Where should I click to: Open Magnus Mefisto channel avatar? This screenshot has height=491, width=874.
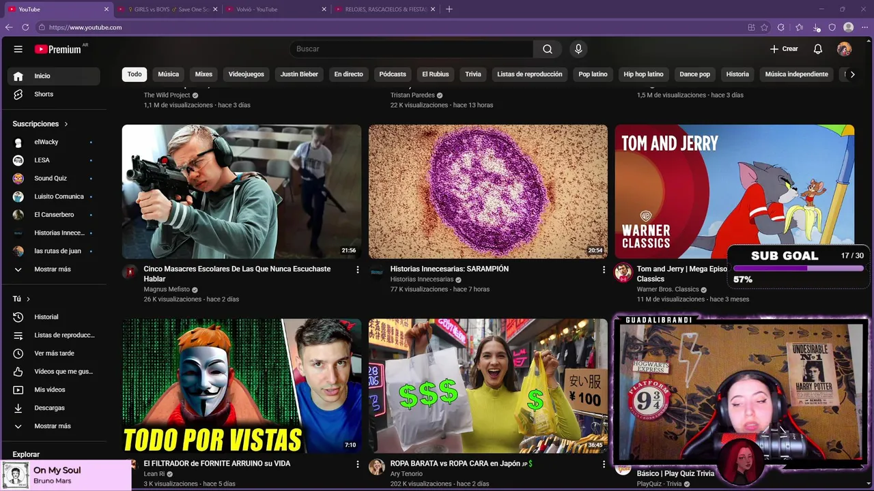[x=130, y=272]
